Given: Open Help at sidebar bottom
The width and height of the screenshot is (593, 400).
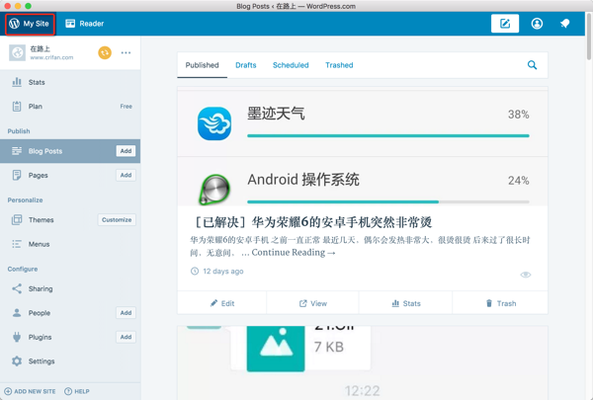Looking at the screenshot, I should click(x=77, y=391).
